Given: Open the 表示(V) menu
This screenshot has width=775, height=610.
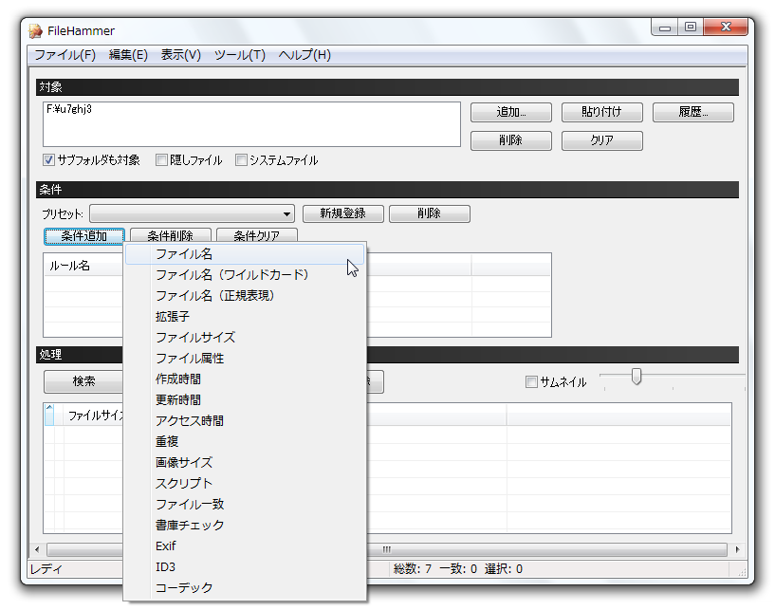Looking at the screenshot, I should click(180, 55).
